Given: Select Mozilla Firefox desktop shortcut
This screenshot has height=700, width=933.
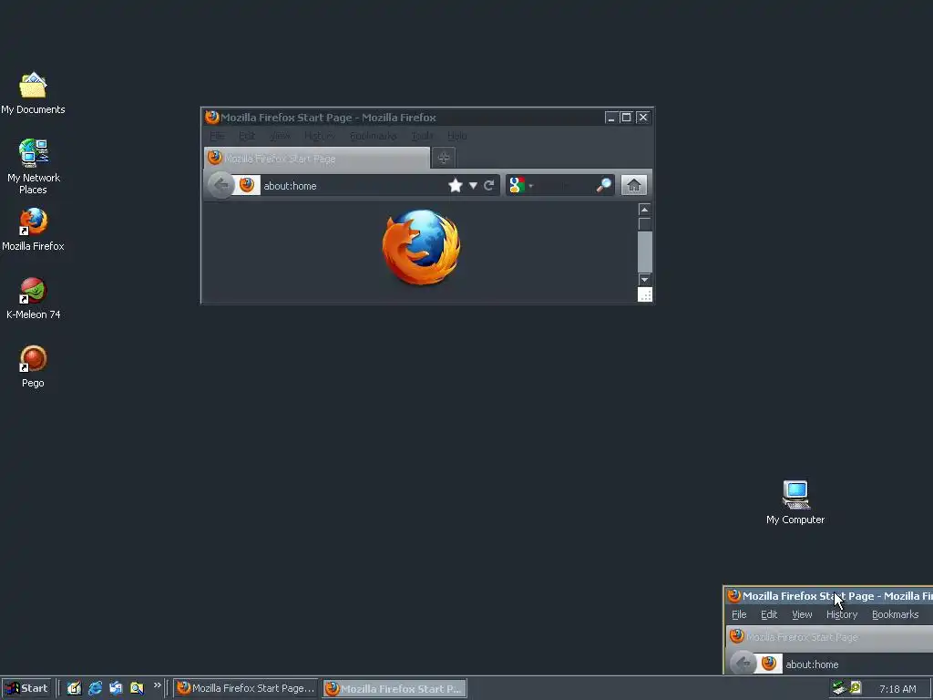Looking at the screenshot, I should pos(34,230).
